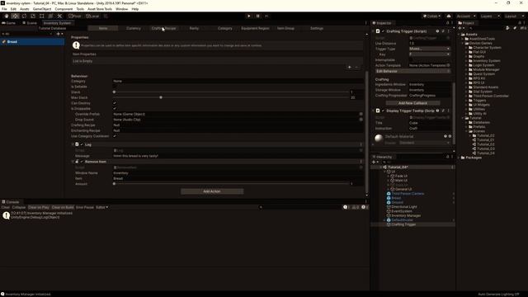Viewport: 528px width, 297px height.
Task: Advance playback with the Step button
Action: (266, 16)
